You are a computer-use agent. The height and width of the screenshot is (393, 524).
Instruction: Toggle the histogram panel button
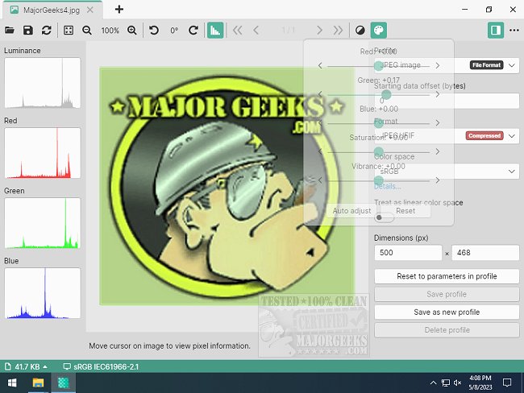pos(215,30)
